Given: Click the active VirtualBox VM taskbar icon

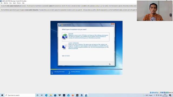Looking at the screenshot, I should point(86,95).
